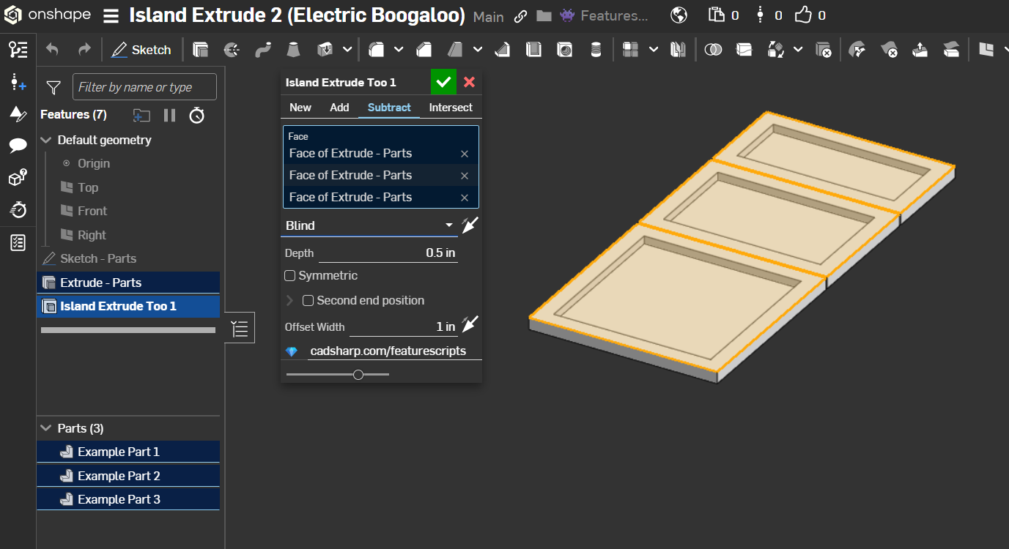Flip the extrude direction arrow next to Blind
The image size is (1009, 549).
tap(470, 225)
